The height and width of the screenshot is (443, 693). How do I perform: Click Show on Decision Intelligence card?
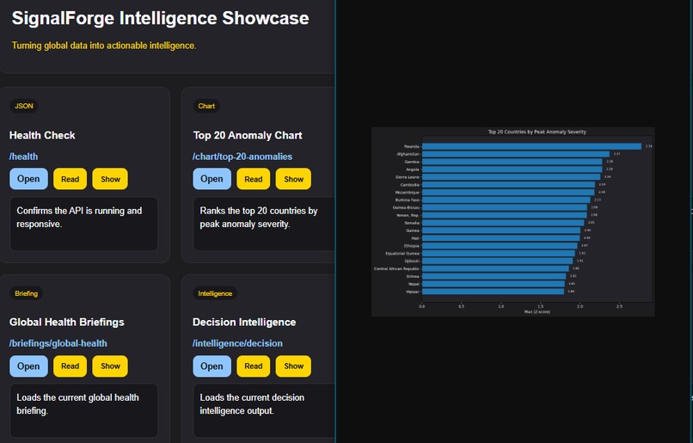[293, 366]
